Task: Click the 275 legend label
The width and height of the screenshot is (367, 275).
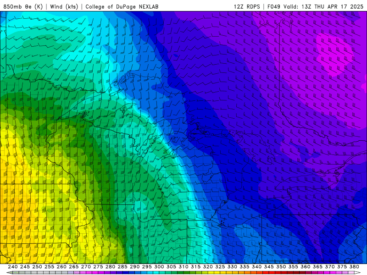Action: [x=98, y=267]
